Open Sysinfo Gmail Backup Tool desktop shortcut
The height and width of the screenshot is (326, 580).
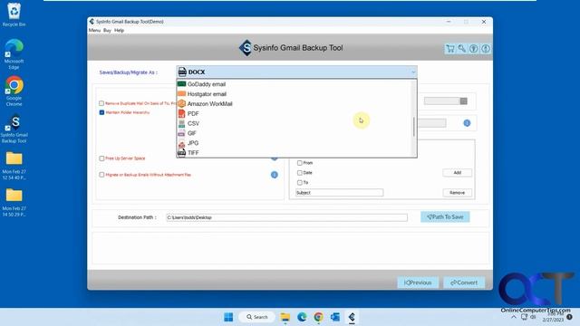(14, 129)
